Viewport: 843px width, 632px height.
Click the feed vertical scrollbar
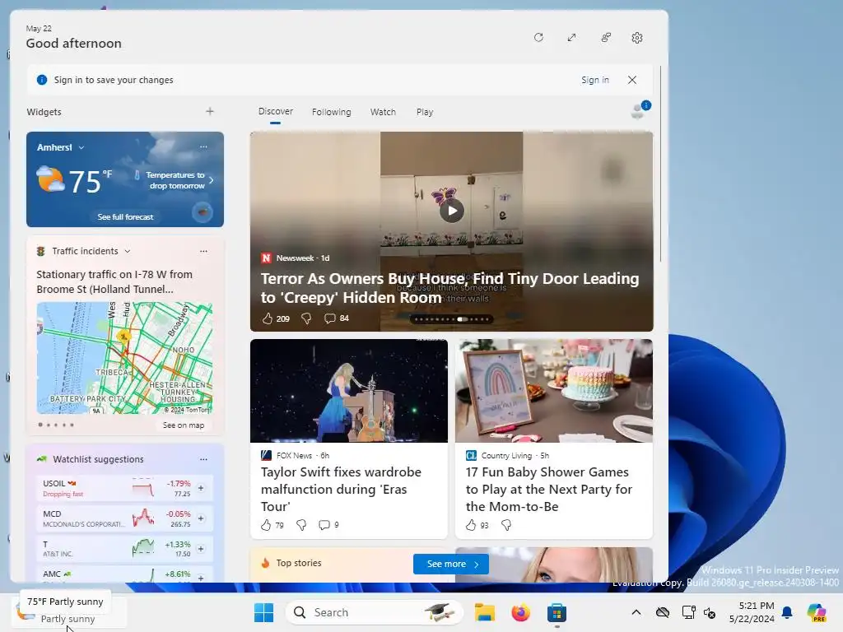tap(661, 164)
